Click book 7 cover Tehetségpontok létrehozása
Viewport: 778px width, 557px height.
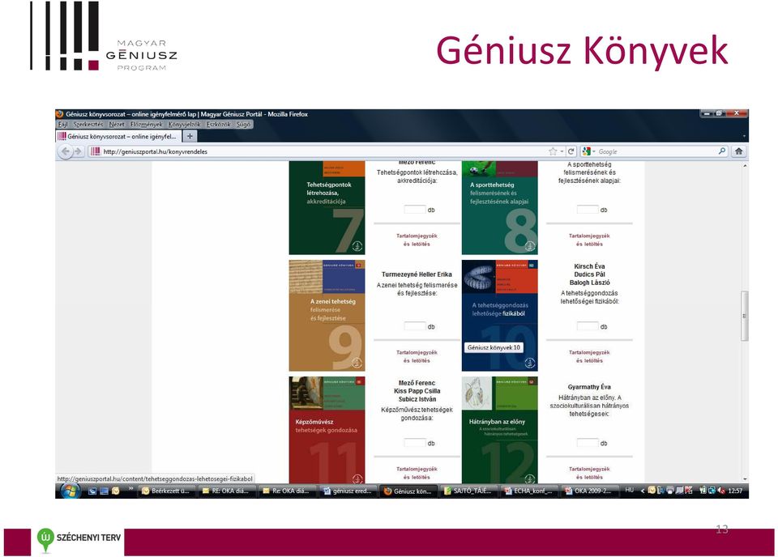click(327, 207)
